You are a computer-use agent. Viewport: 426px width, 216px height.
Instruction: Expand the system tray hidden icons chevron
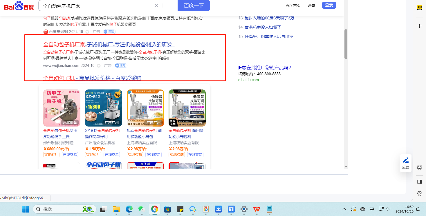[x=344, y=209]
